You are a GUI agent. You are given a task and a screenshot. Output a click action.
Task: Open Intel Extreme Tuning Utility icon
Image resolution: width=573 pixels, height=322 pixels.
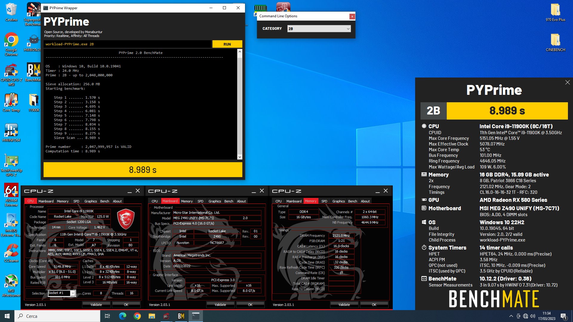point(11,225)
